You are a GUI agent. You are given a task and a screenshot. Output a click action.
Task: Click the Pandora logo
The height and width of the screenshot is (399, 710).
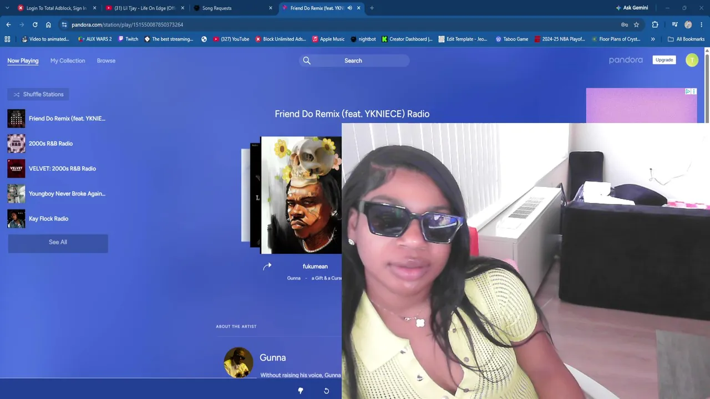(x=626, y=60)
